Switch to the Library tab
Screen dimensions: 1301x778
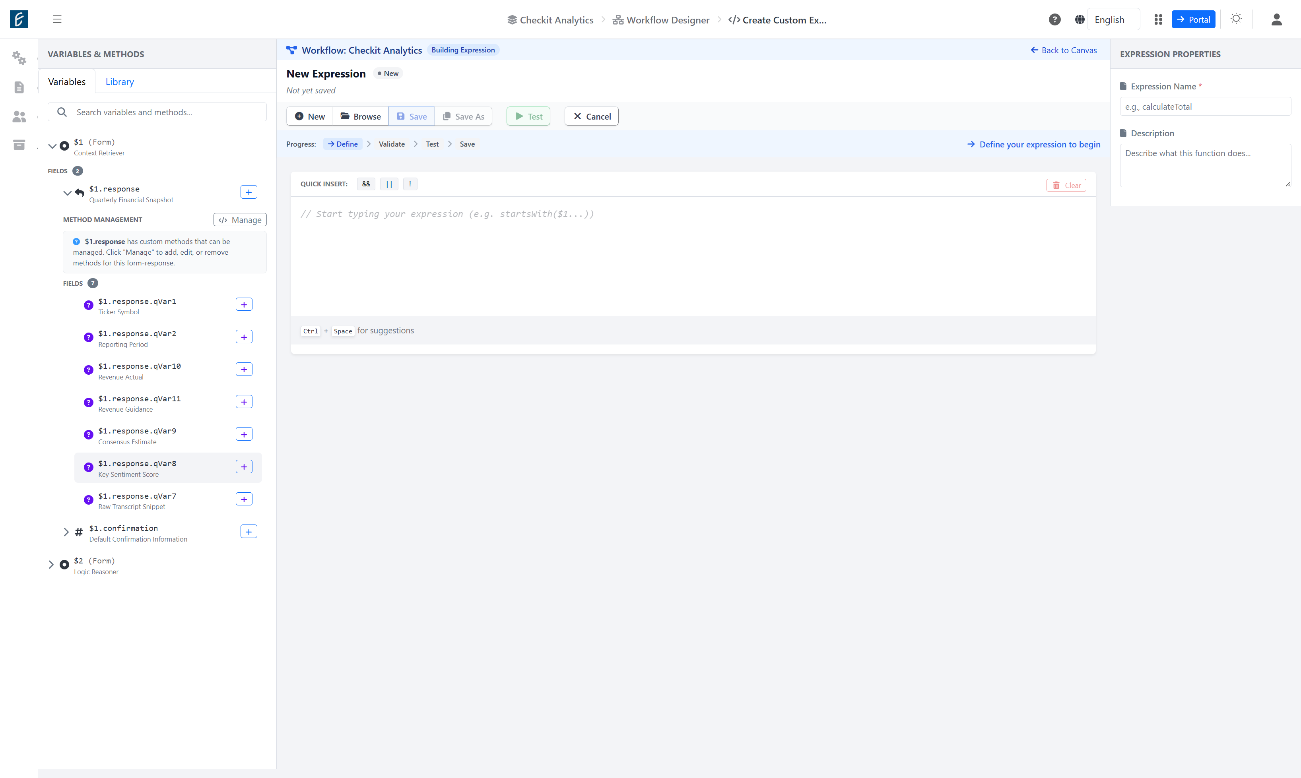coord(120,82)
